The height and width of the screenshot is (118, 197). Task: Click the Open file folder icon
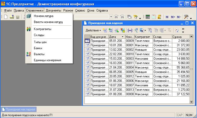12,17
